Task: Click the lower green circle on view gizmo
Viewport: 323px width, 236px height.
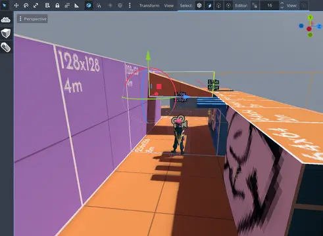Action: pyautogui.click(x=310, y=35)
